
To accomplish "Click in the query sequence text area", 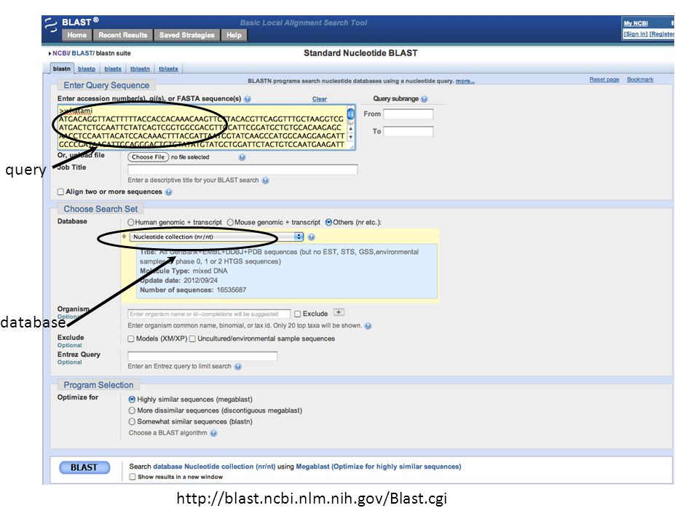I will (203, 127).
